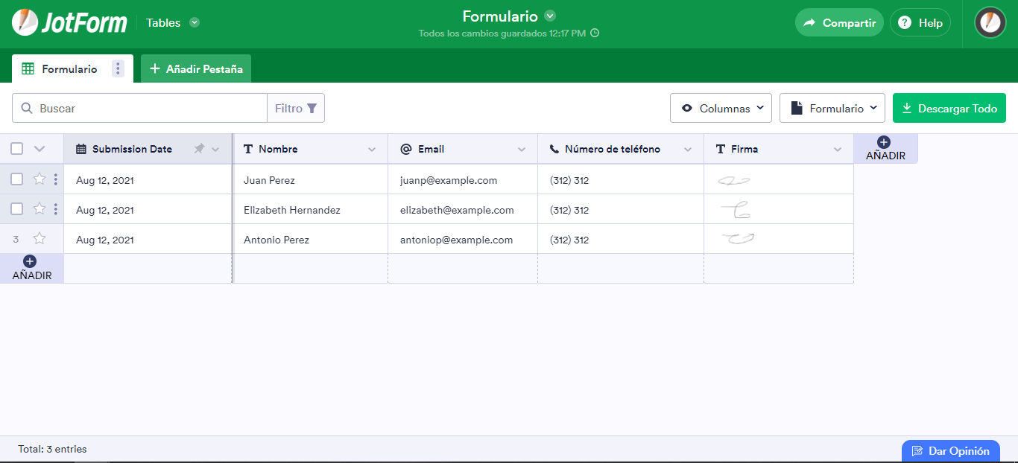Click the JotForm logo

(69, 22)
